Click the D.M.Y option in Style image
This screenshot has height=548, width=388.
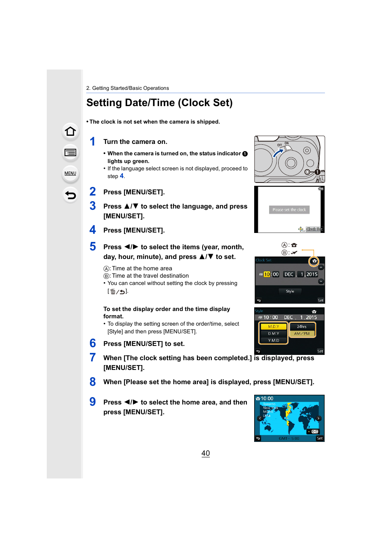pos(273,333)
